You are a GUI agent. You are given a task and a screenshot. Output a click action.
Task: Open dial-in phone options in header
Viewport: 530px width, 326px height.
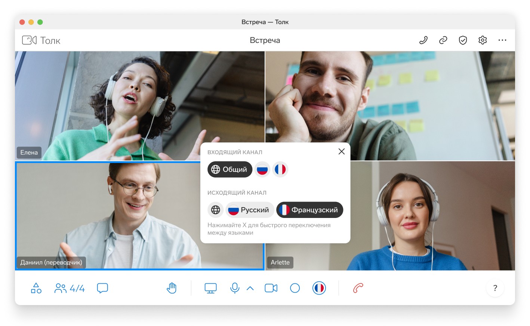point(423,40)
